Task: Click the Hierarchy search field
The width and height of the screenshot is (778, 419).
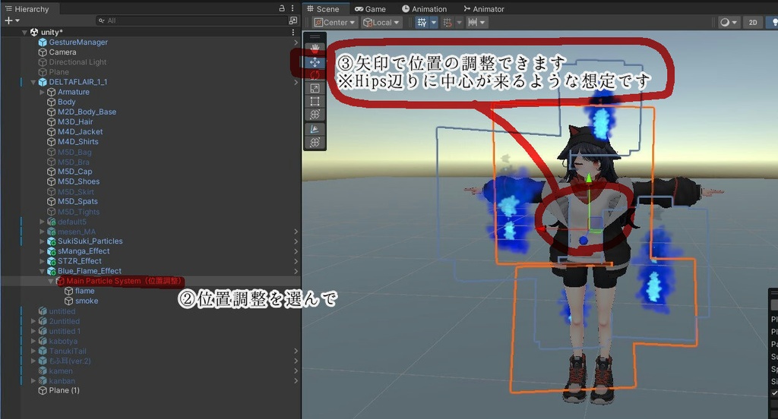Action: (191, 20)
